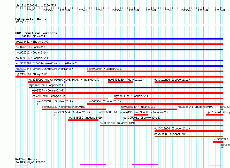
Task: Open variant nsv3336585 (Audano2019)
Action: tap(85, 118)
